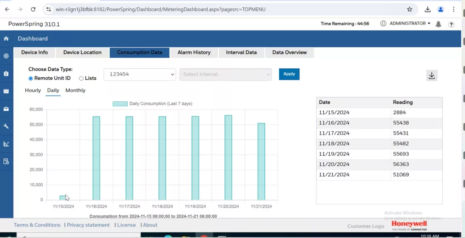Click the notification bell icon
This screenshot has height=238, width=465.
(439, 24)
